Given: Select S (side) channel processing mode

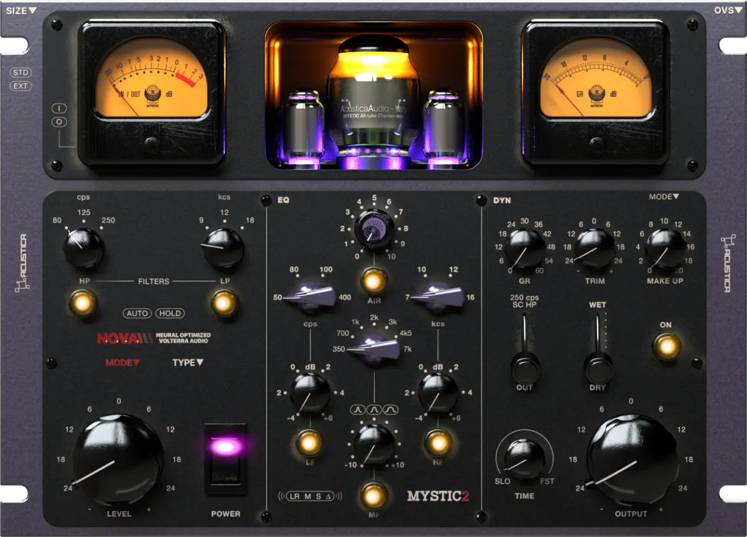Looking at the screenshot, I should pyautogui.click(x=318, y=496).
